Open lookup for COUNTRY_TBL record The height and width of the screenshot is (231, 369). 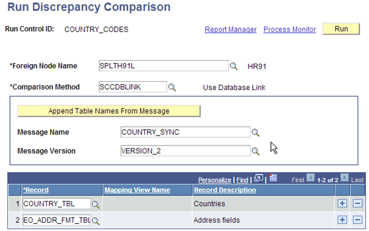(96, 204)
